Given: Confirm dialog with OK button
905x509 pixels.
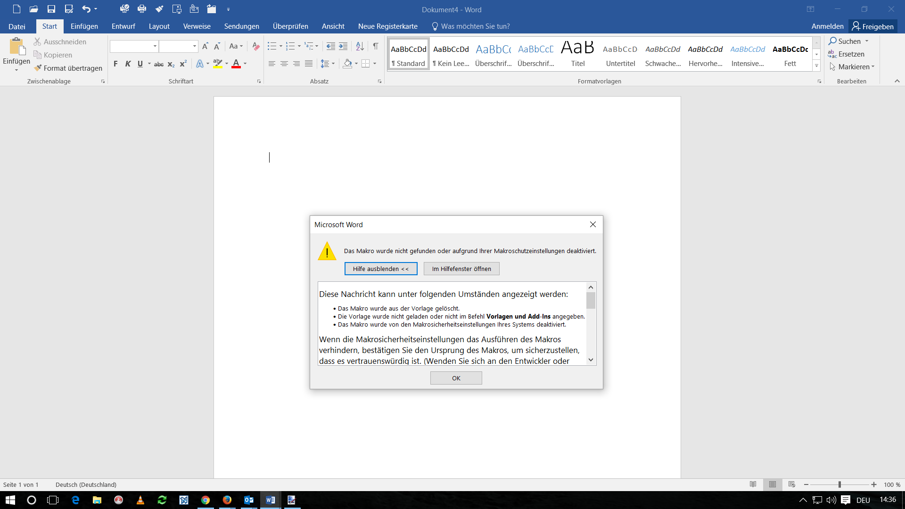Looking at the screenshot, I should [x=456, y=378].
